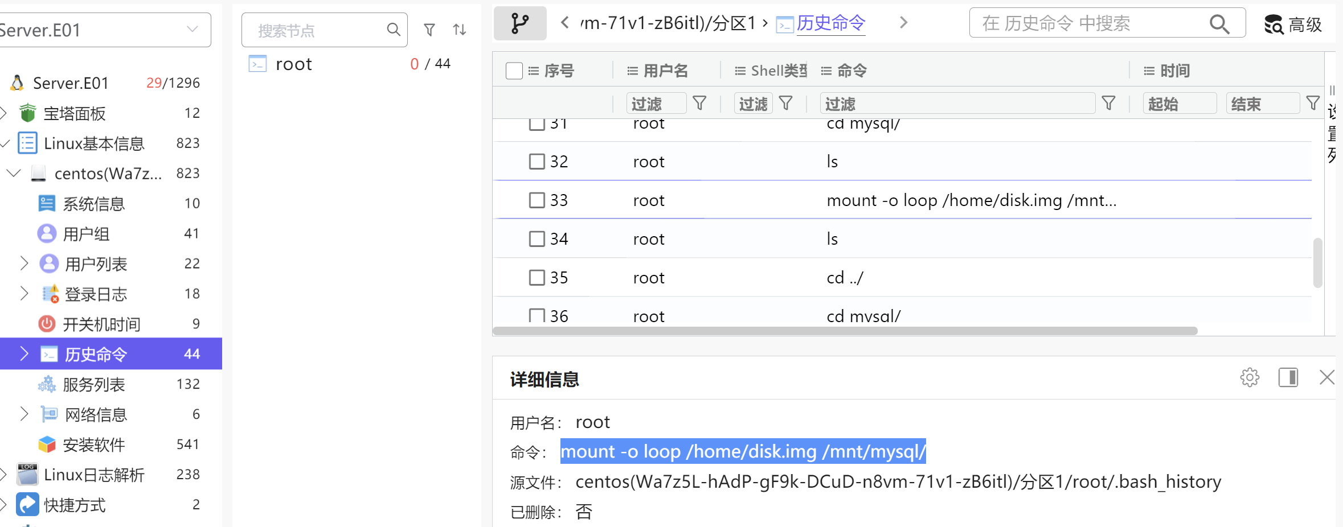Screen dimensions: 1343x527
Task: Tick the checkbox for row 34
Action: [x=537, y=239]
